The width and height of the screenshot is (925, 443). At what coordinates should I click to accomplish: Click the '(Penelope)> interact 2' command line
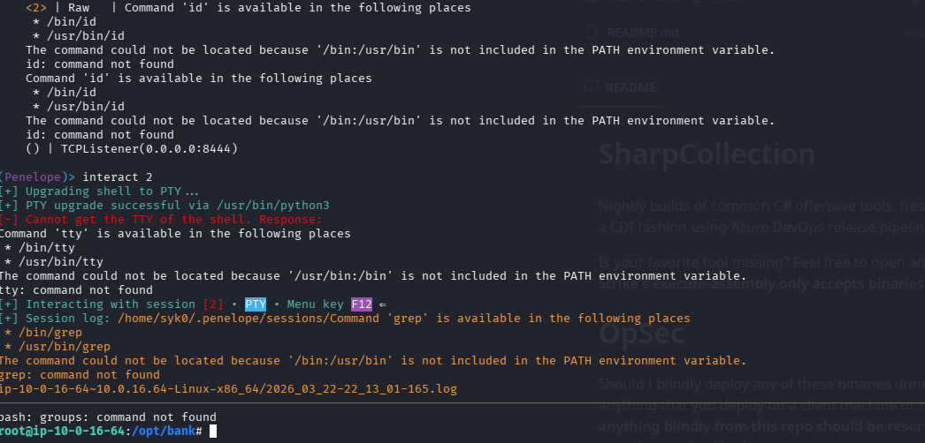77,177
